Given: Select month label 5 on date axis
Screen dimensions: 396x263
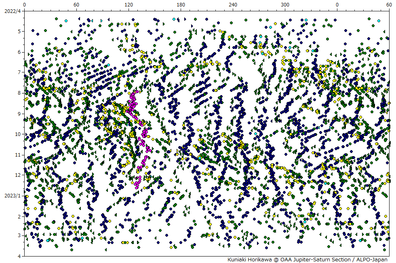Looking at the screenshot, I should point(19,32).
